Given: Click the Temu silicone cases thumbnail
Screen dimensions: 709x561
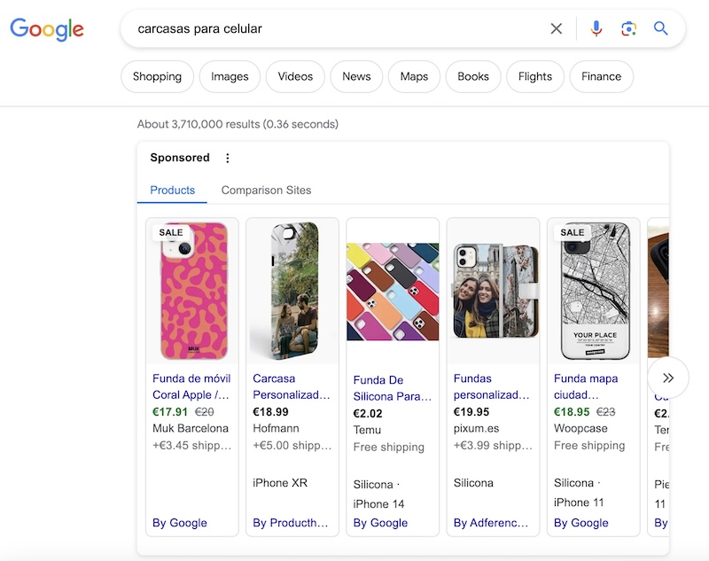Looking at the screenshot, I should click(393, 292).
